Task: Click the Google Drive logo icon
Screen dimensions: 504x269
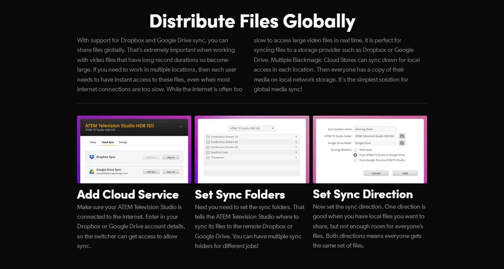Action: (92, 171)
